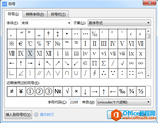Click 插入到符号栏(Y) button
This screenshot has height=123, width=158.
(x=18, y=115)
